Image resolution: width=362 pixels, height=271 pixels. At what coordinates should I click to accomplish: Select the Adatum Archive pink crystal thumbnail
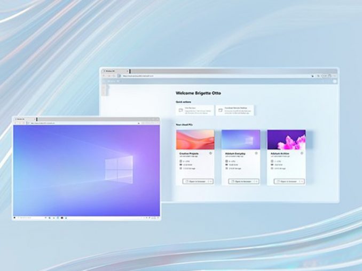(287, 139)
